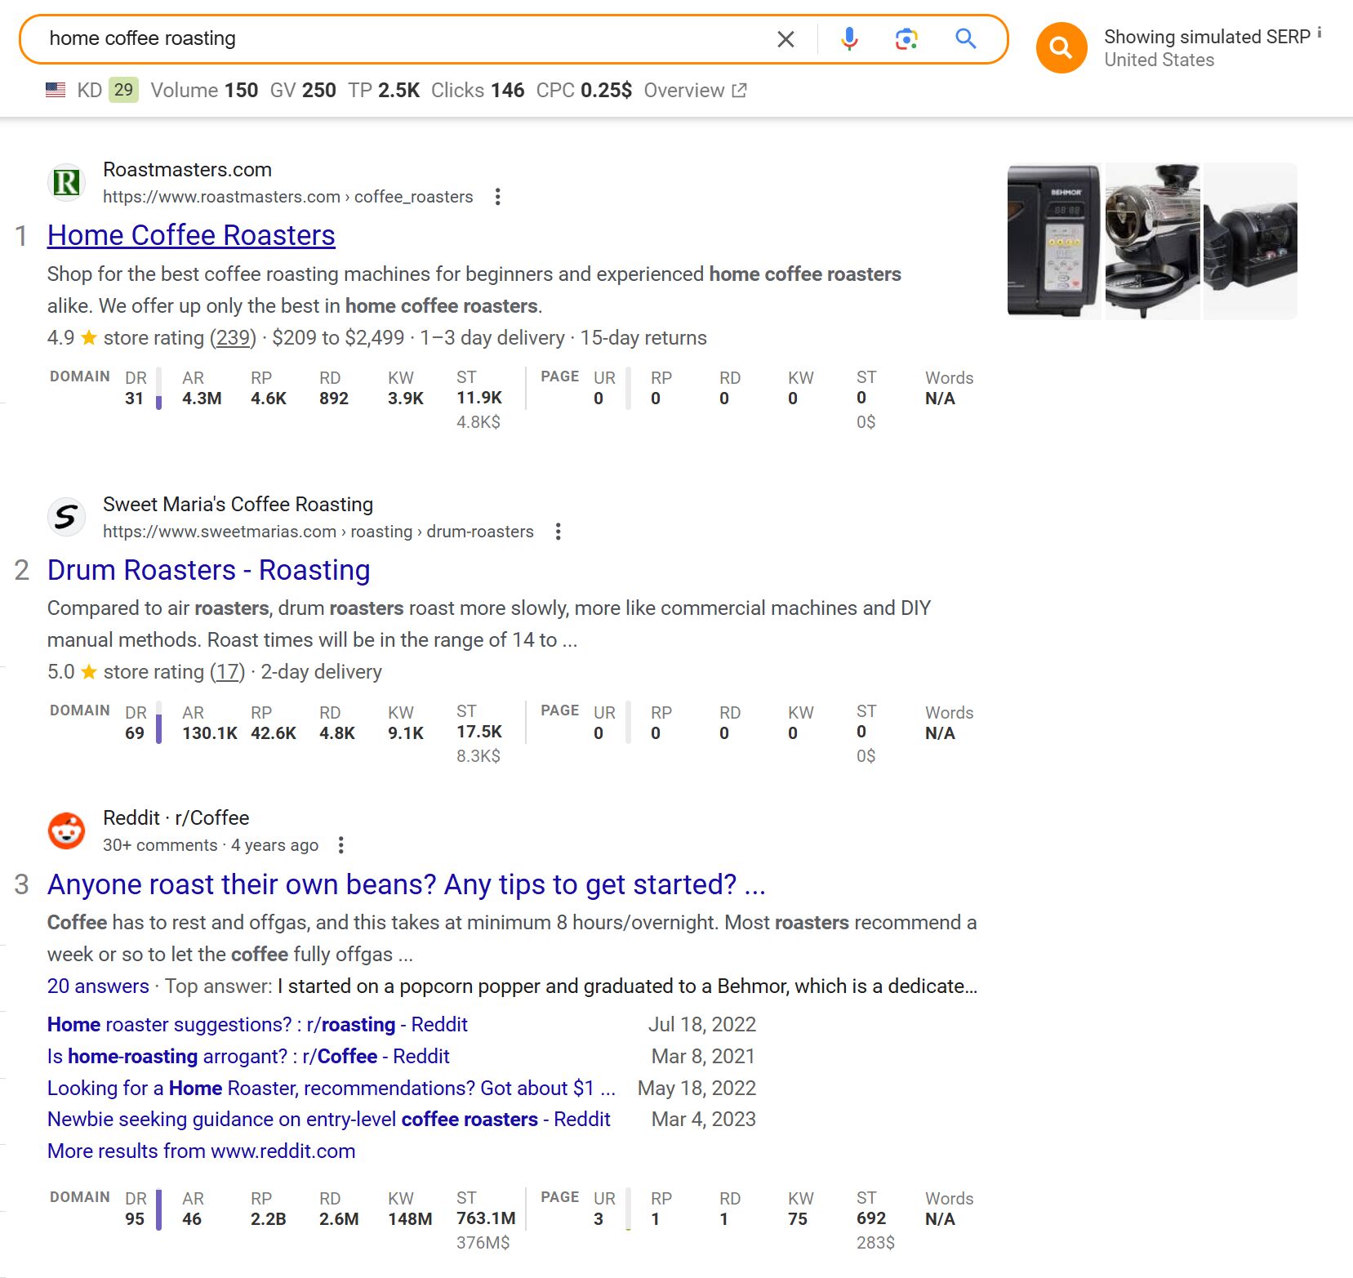Click the TP 2.5K metric
Viewport: 1353px width, 1278px height.
click(384, 90)
